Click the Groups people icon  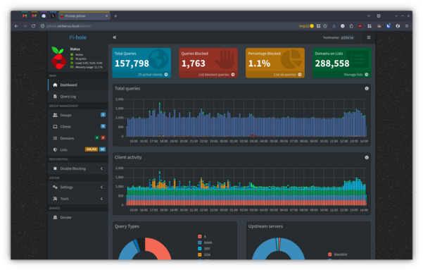click(55, 115)
